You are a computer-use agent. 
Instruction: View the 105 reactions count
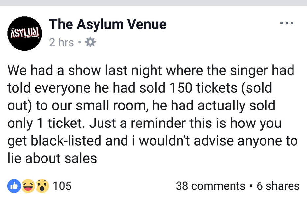(x=62, y=186)
